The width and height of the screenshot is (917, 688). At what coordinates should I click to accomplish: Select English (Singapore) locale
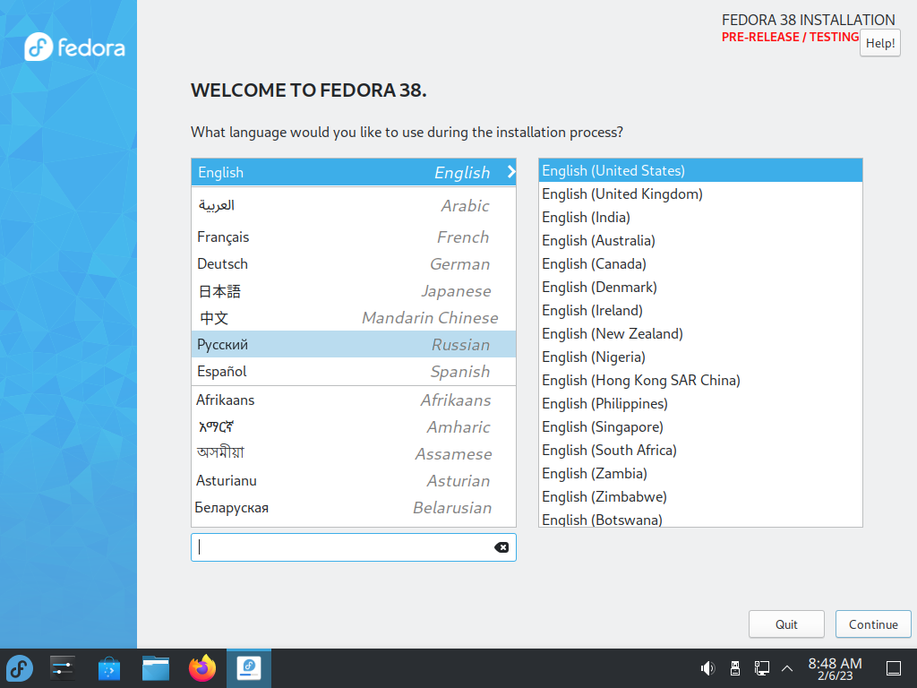[700, 427]
